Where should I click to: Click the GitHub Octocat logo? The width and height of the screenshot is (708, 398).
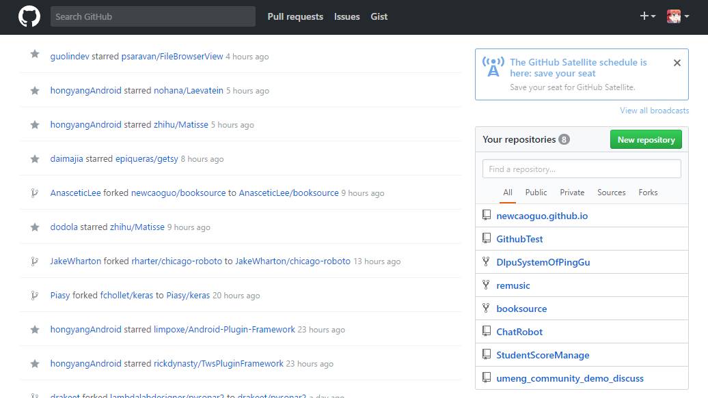click(29, 16)
